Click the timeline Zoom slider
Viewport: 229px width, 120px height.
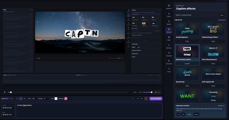(82, 75)
